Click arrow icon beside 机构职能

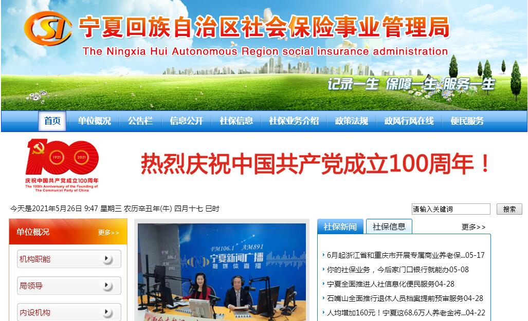pyautogui.click(x=107, y=259)
